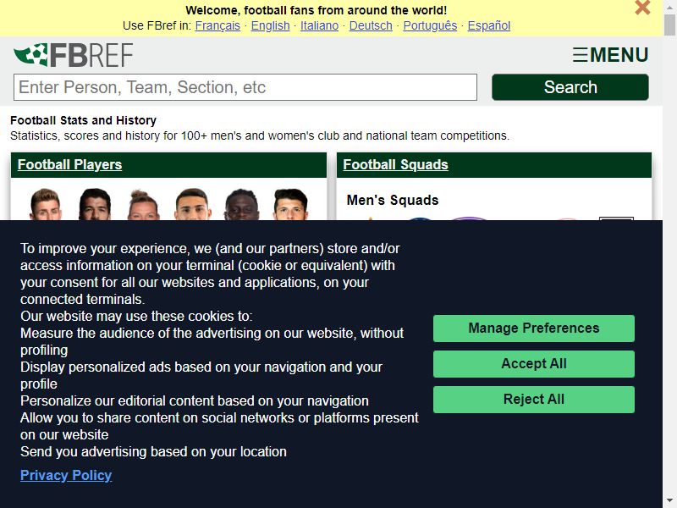Click the Men's Squads heading
This screenshot has height=508, width=677.
click(393, 200)
